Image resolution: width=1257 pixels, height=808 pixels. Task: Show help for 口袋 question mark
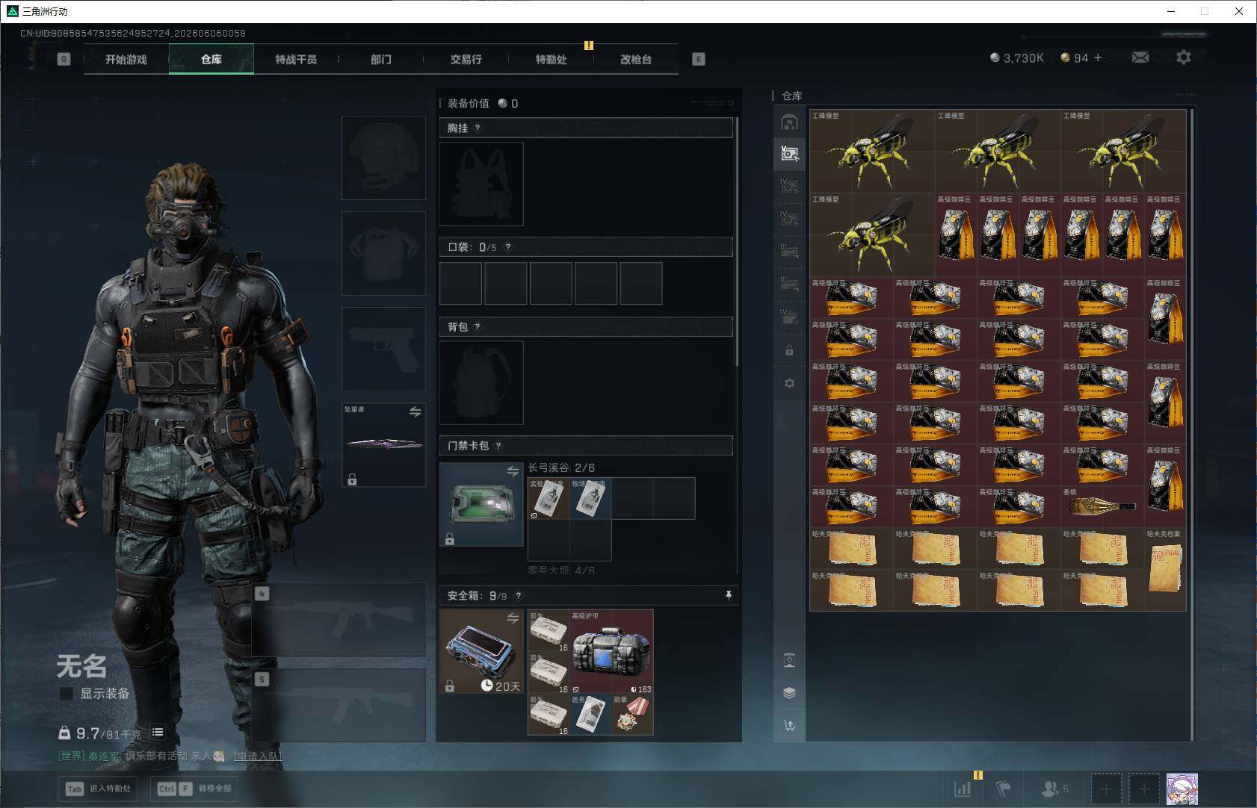(508, 246)
